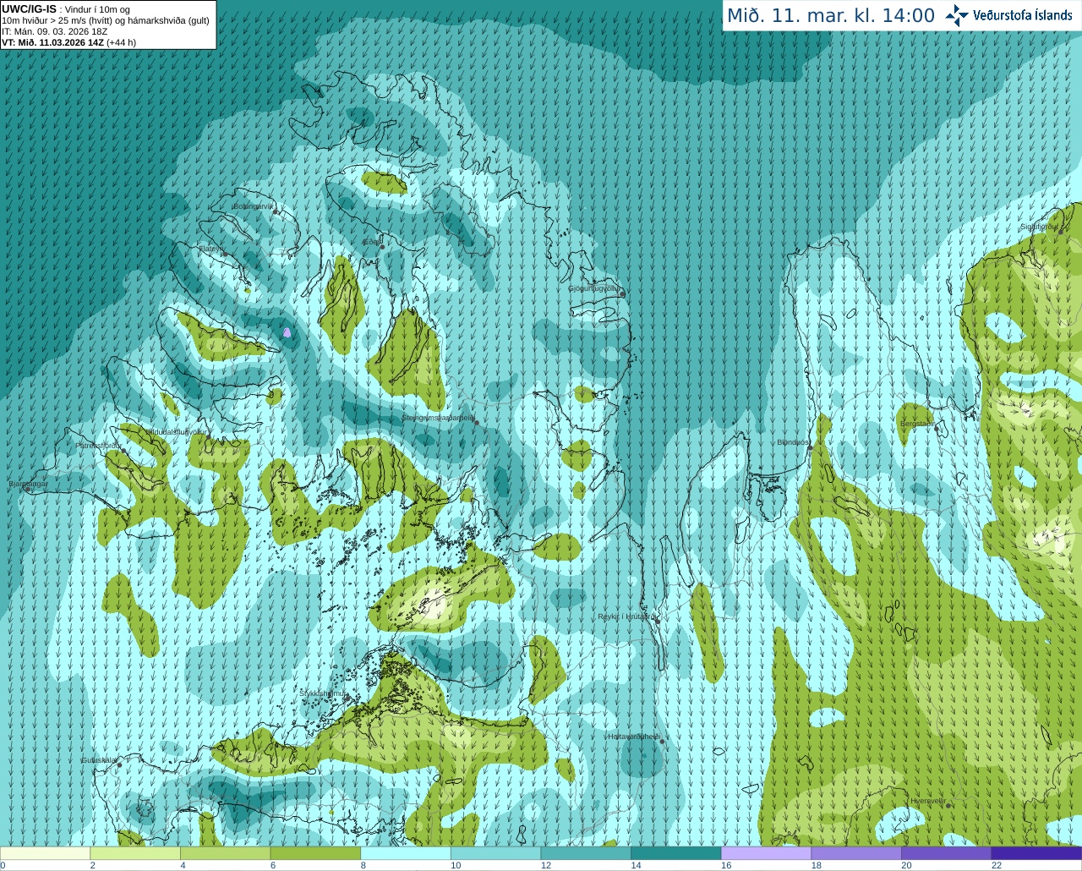Click the pale yellow 0–2 m/s legend swatch
This screenshot has height=871, width=1082.
pos(45,853)
